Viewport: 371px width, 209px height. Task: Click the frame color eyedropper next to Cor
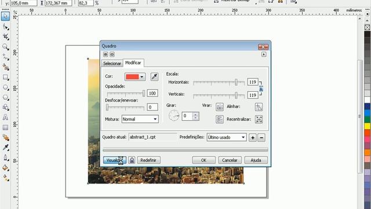coord(154,77)
